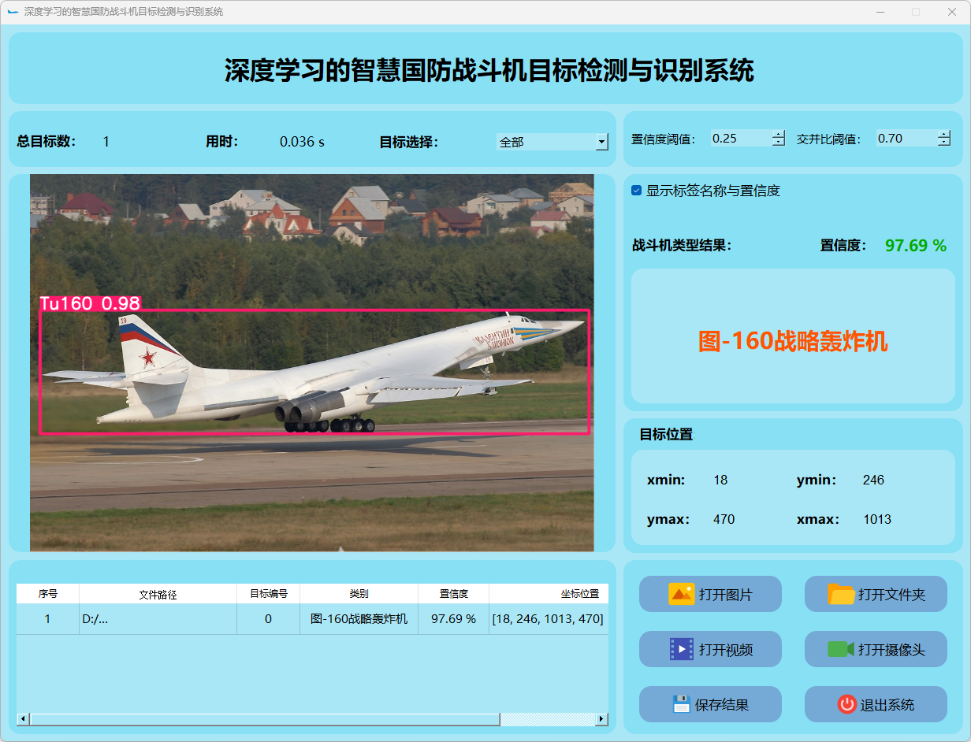Click the 序号 column header
The height and width of the screenshot is (742, 971).
point(48,594)
